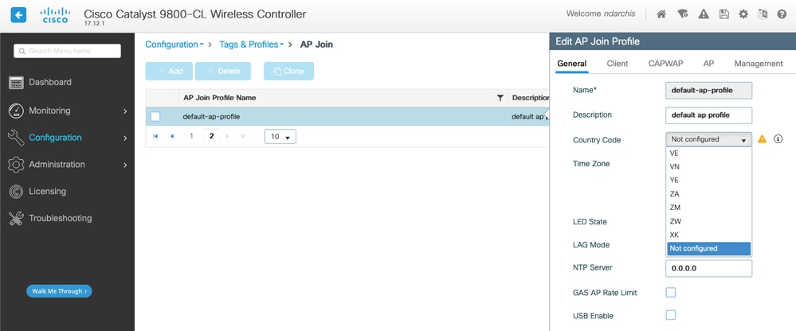Focus the Search Menu Items field
The image size is (796, 331).
(67, 51)
